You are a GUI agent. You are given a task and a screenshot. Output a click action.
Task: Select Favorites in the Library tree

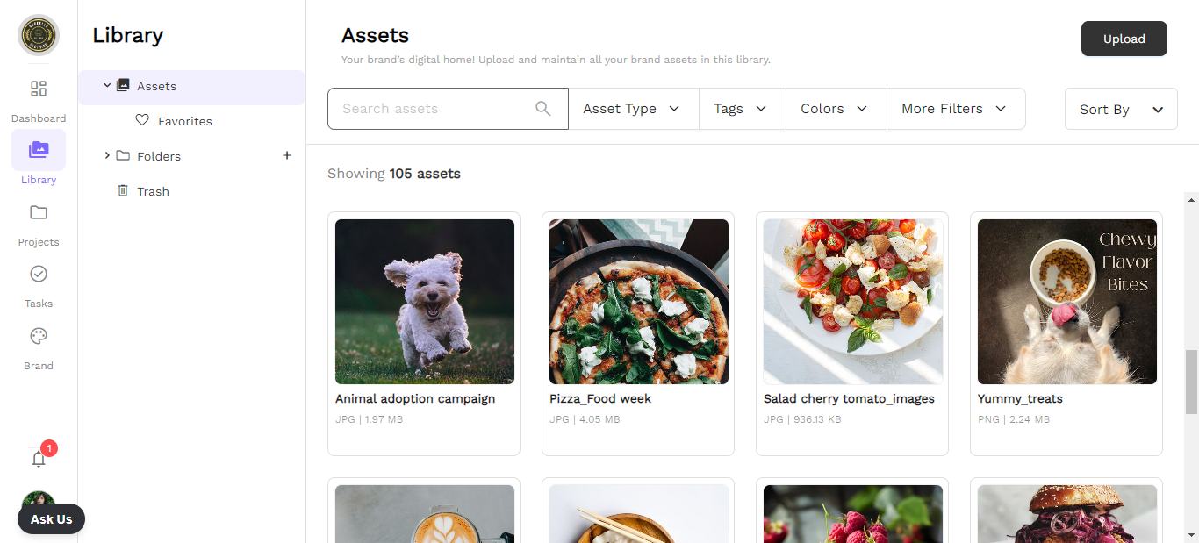[184, 121]
